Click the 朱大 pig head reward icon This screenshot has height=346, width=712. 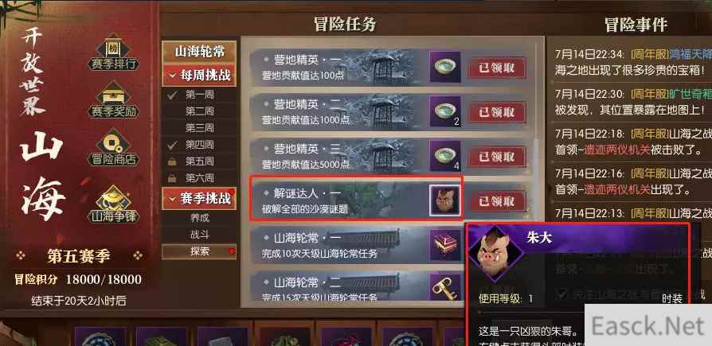445,200
